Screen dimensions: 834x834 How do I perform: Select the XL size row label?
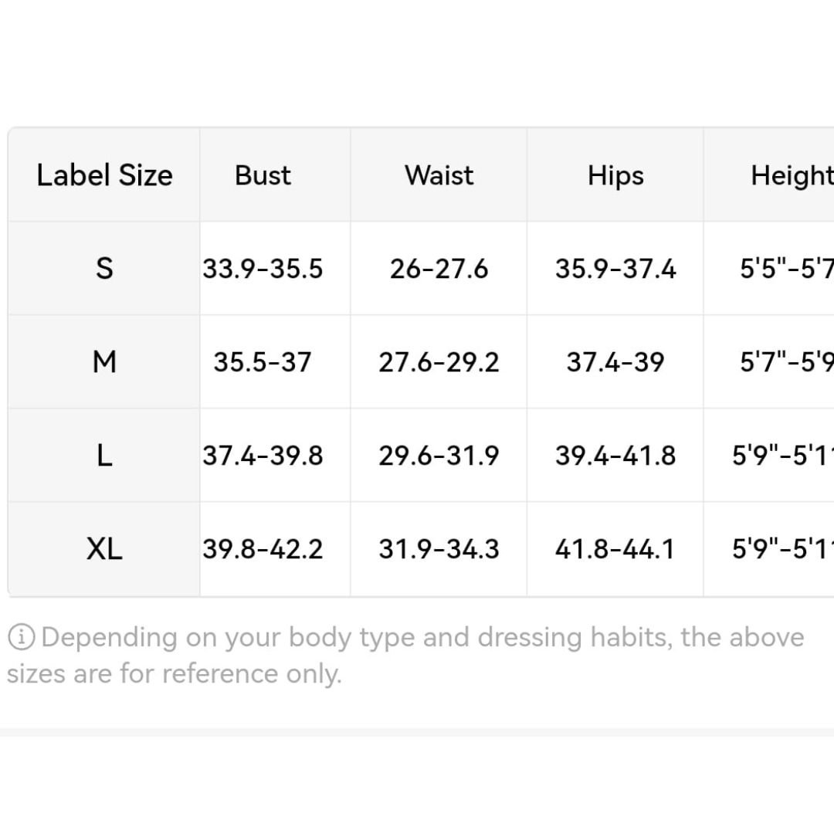104,549
